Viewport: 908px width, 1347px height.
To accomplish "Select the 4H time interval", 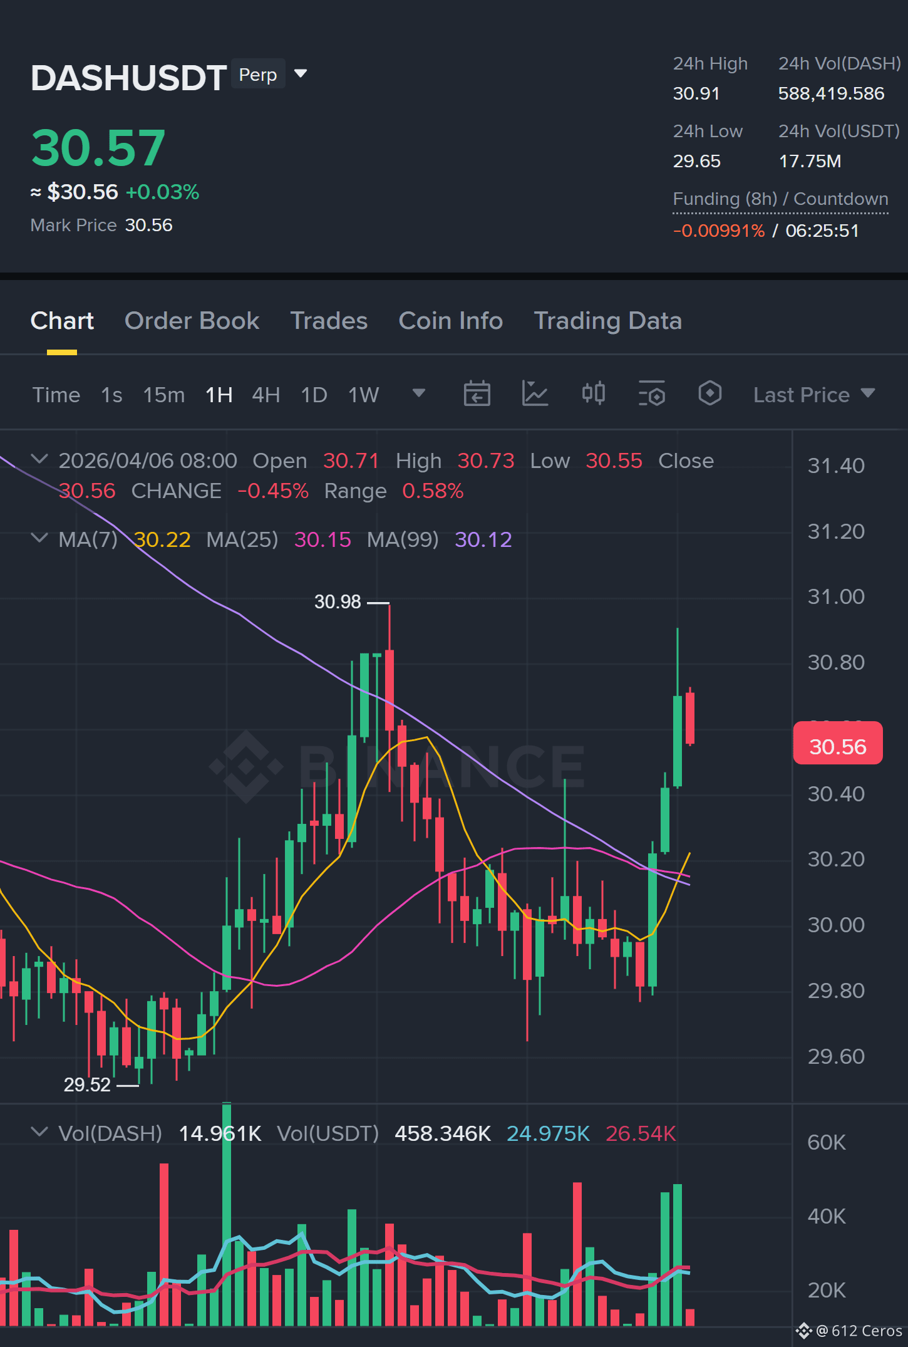I will [x=266, y=395].
